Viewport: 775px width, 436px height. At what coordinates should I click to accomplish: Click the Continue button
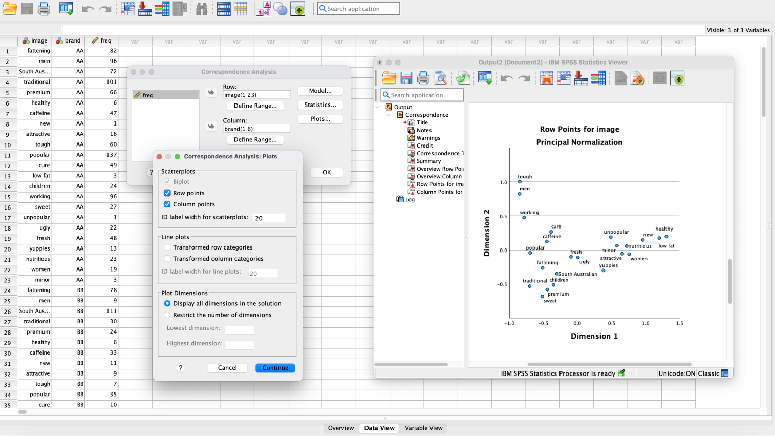pyautogui.click(x=275, y=368)
